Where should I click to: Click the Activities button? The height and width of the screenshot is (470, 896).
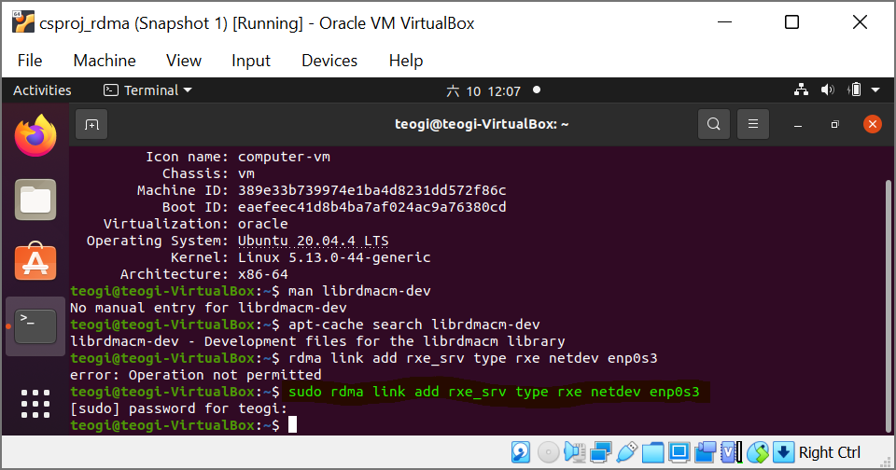[x=42, y=90]
